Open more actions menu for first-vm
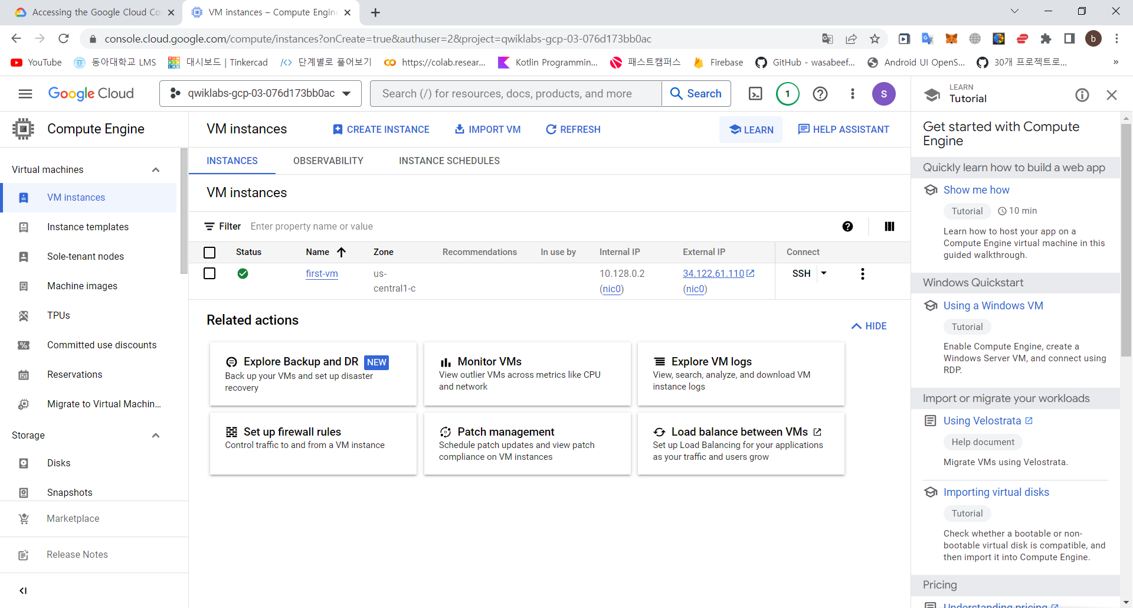This screenshot has width=1133, height=608. click(862, 274)
